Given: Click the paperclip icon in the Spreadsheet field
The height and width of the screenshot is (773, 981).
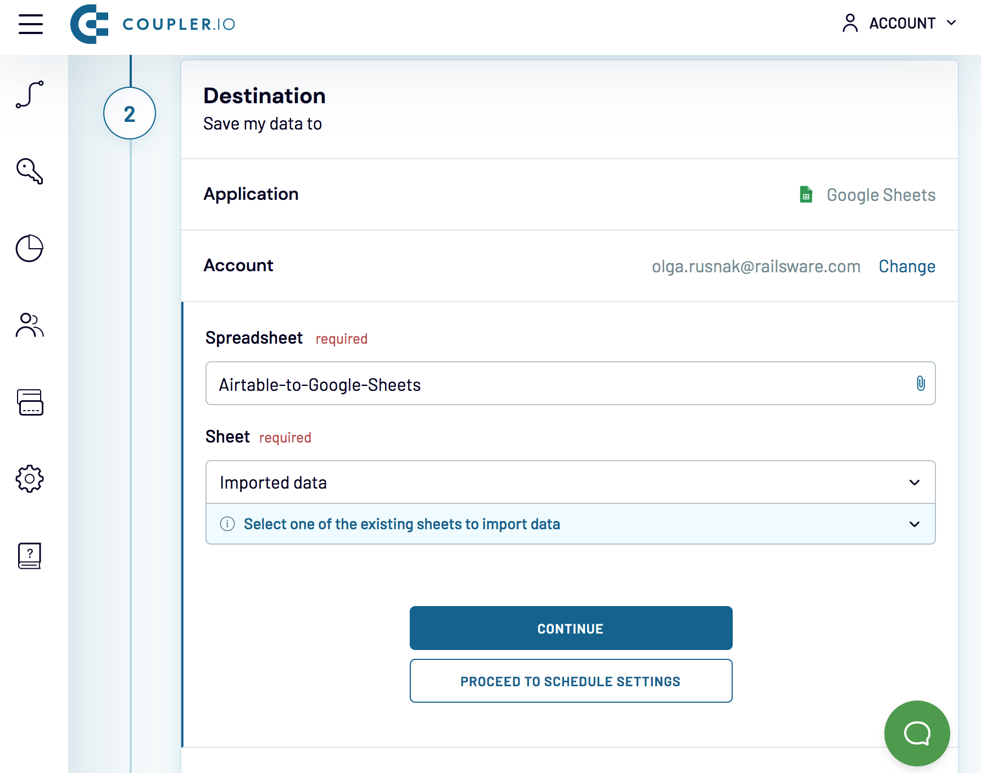Looking at the screenshot, I should tap(919, 383).
